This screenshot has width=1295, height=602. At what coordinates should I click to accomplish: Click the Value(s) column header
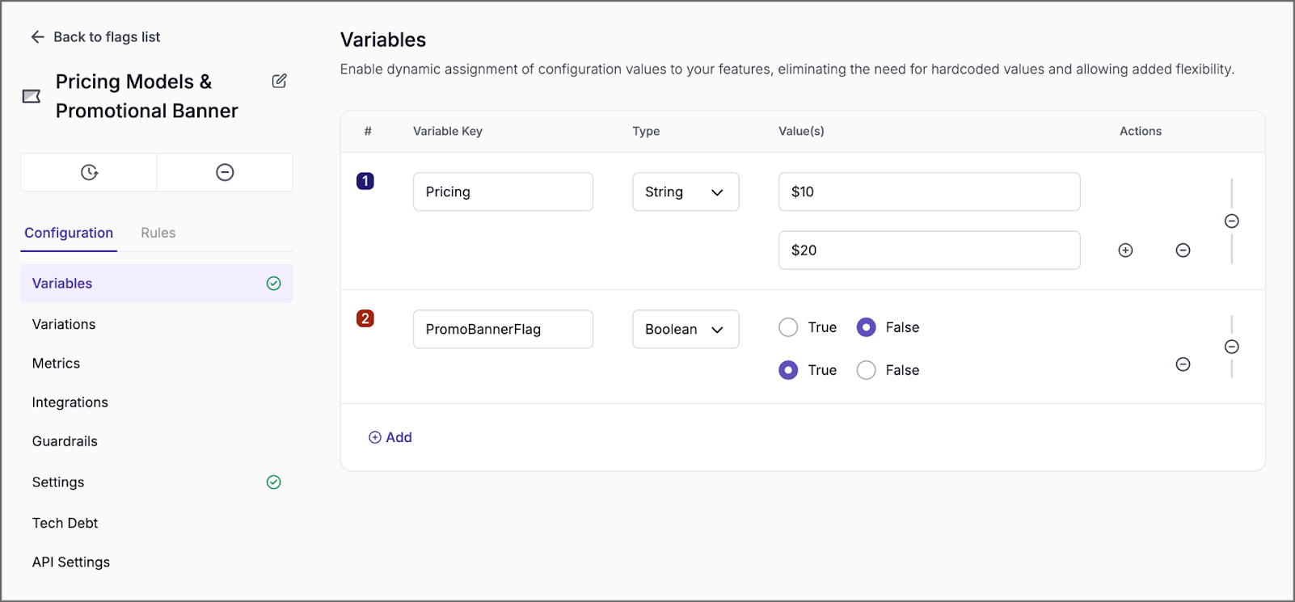tap(801, 131)
